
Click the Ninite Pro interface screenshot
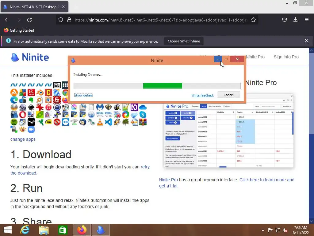tap(229, 135)
